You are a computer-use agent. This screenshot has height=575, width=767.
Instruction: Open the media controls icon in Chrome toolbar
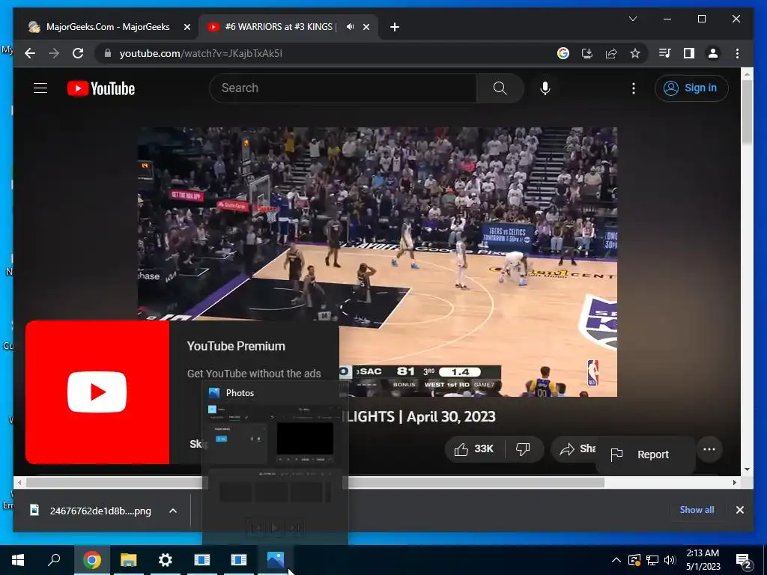coord(665,53)
